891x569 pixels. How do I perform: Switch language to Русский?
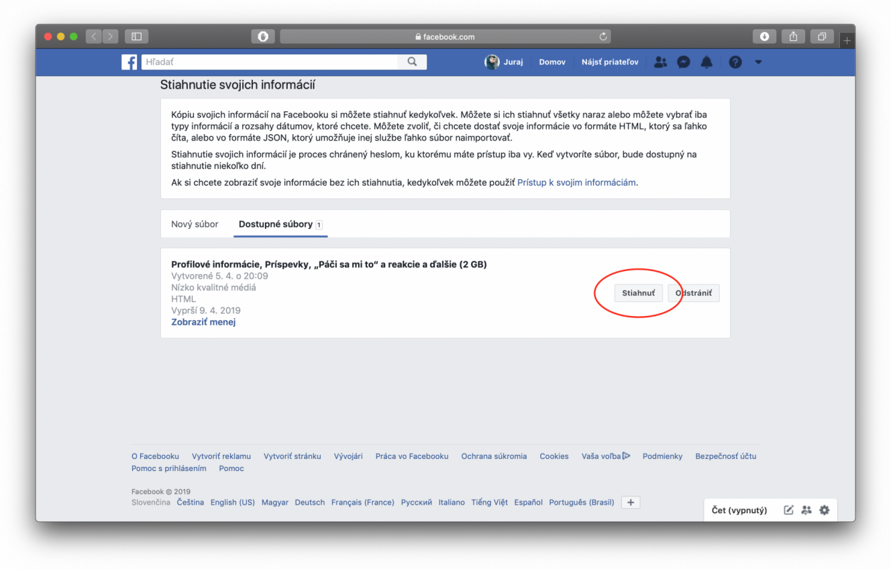click(x=417, y=502)
